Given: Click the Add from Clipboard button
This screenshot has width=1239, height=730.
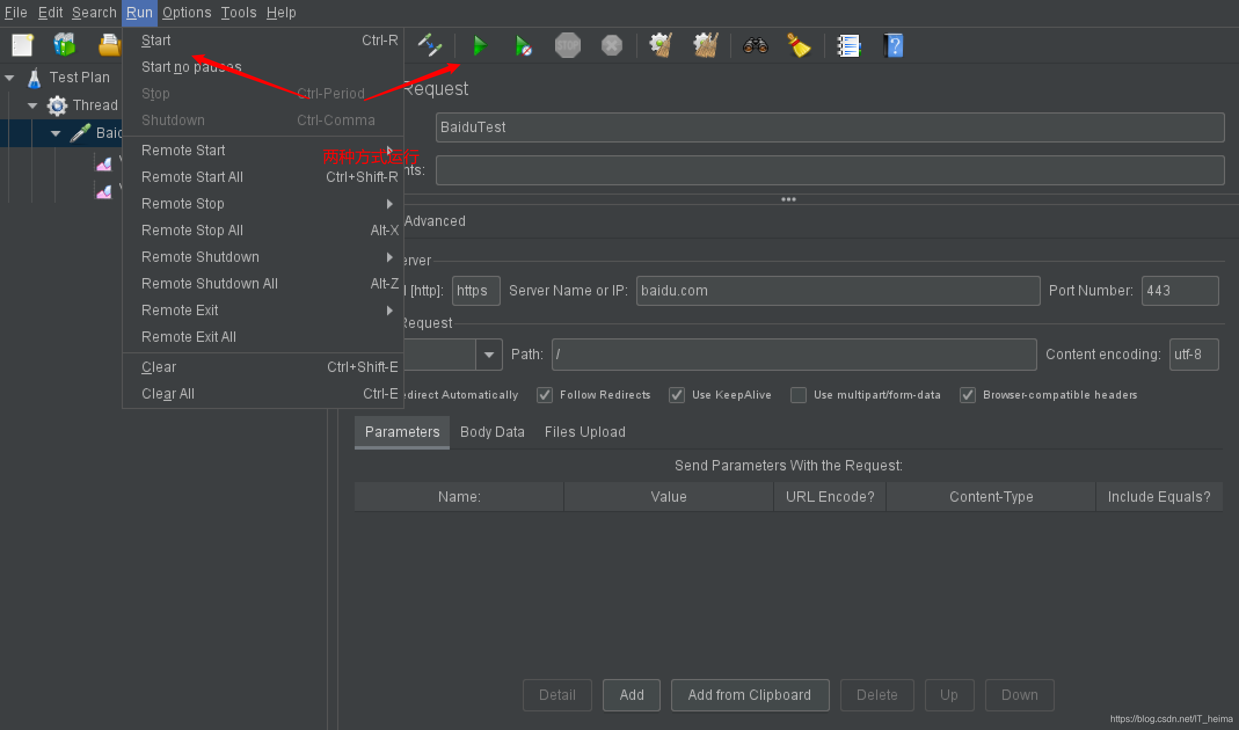Looking at the screenshot, I should [749, 695].
